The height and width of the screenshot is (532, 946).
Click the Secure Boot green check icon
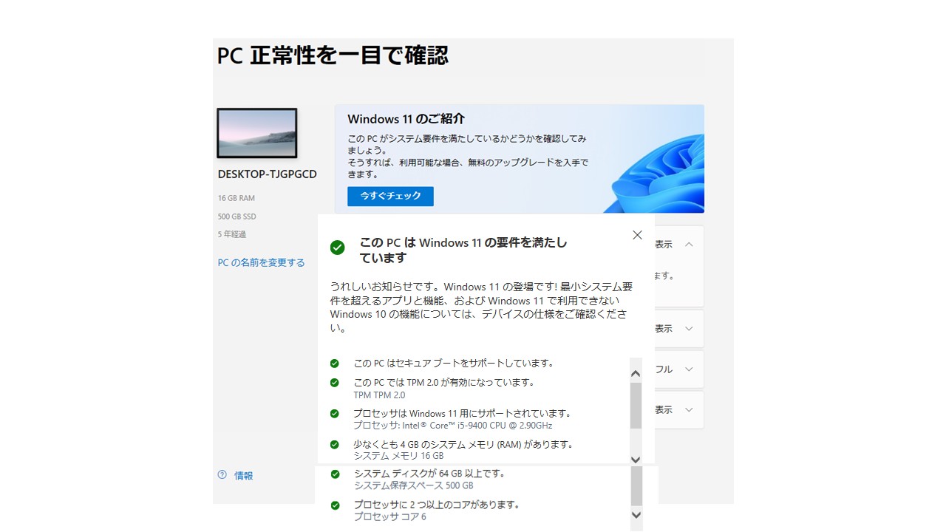click(x=335, y=364)
